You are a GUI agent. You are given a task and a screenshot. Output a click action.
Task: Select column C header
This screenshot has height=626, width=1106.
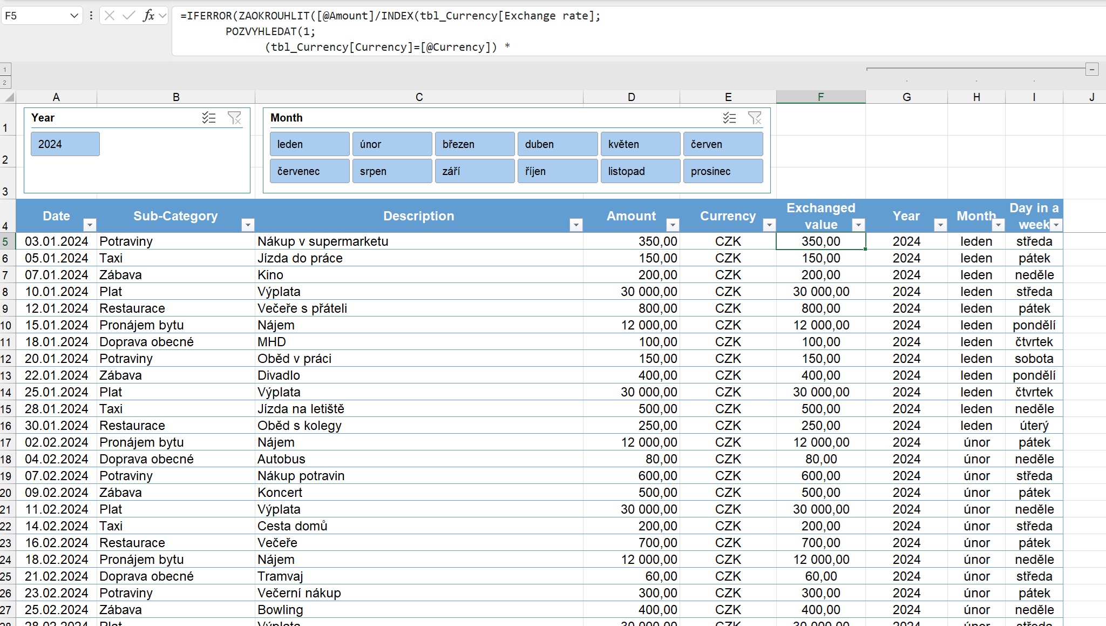(419, 97)
